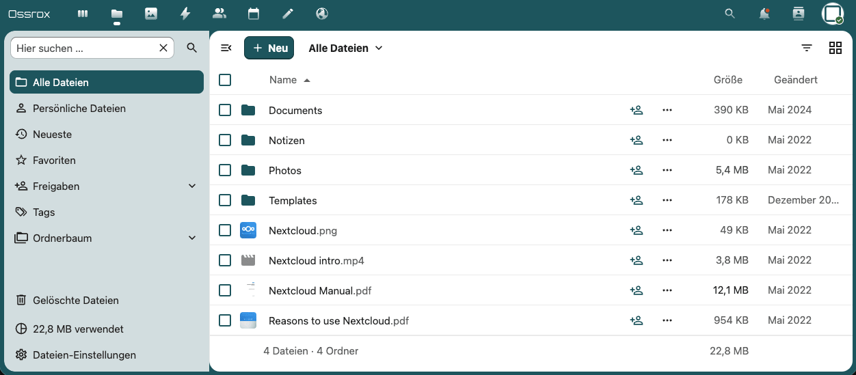The image size is (856, 375).
Task: Open the Photos app icon in top bar
Action: coord(151,14)
